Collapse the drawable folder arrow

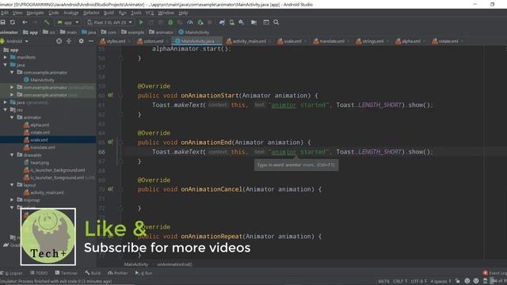point(12,155)
